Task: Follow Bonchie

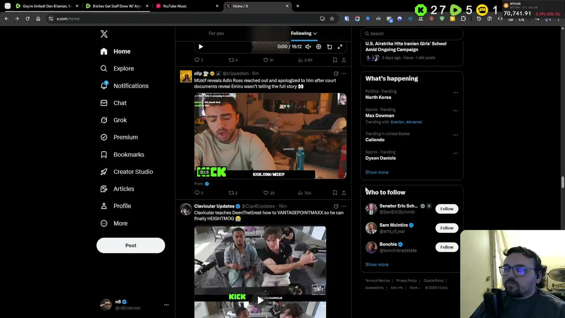Action: (447, 247)
